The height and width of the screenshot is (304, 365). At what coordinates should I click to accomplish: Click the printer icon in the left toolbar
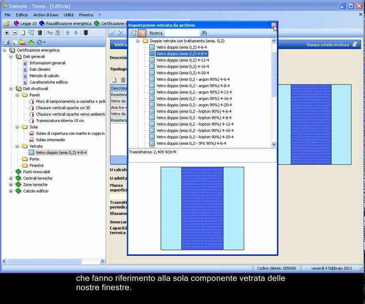7,42
